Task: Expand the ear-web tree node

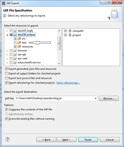Action: click(x=7, y=59)
